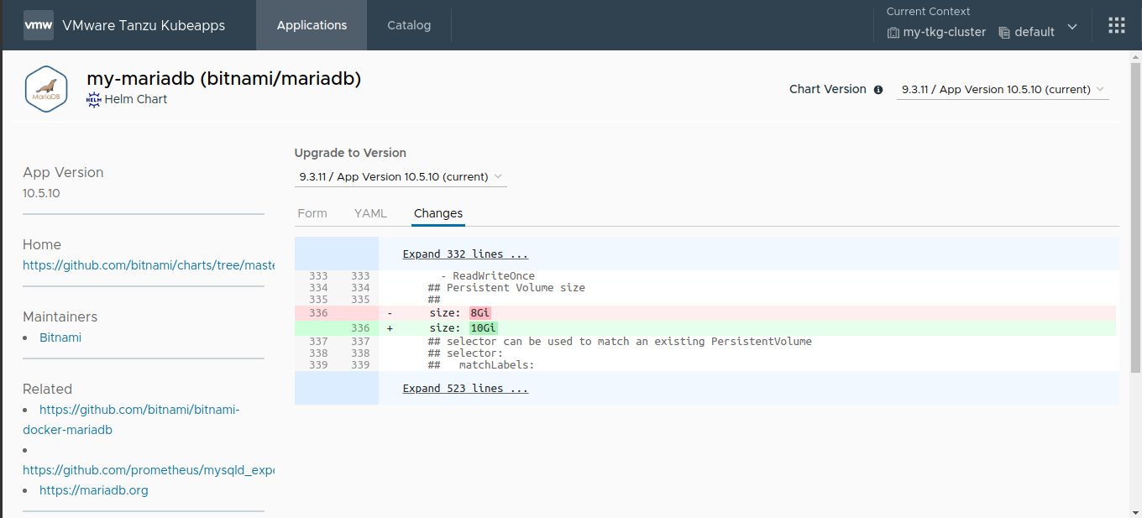Image resolution: width=1142 pixels, height=518 pixels.
Task: Visit the mariadb.org related link
Action: (93, 489)
